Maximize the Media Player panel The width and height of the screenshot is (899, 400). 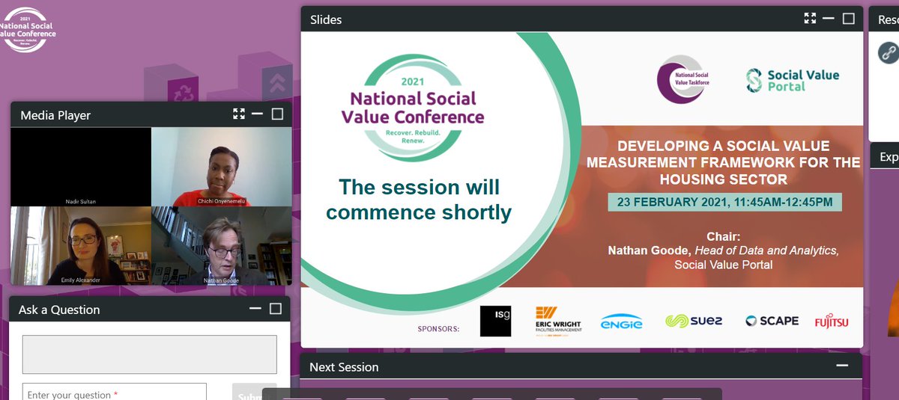[277, 114]
